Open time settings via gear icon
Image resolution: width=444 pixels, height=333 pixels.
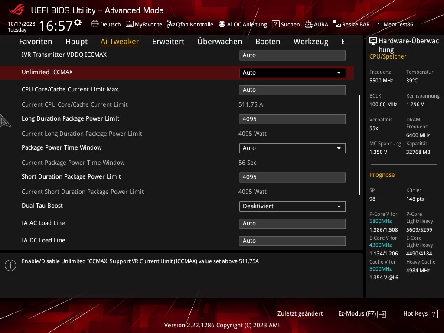(78, 23)
